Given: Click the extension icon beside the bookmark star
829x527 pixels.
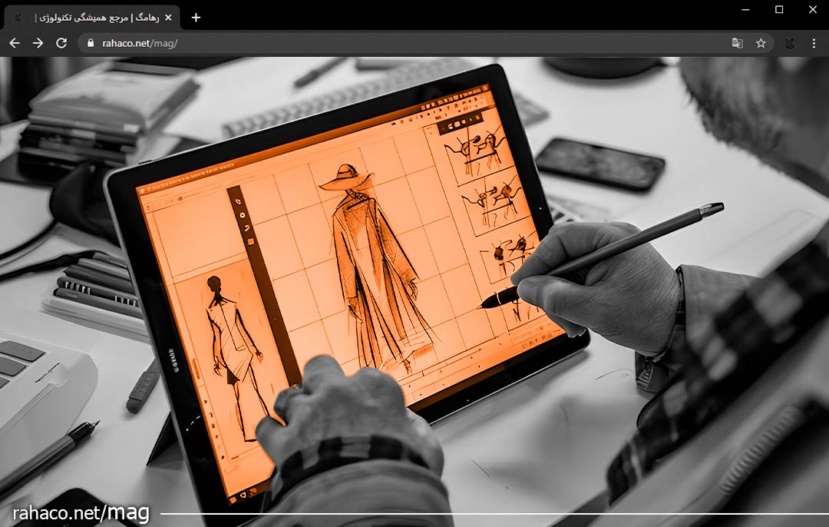Looking at the screenshot, I should [790, 43].
